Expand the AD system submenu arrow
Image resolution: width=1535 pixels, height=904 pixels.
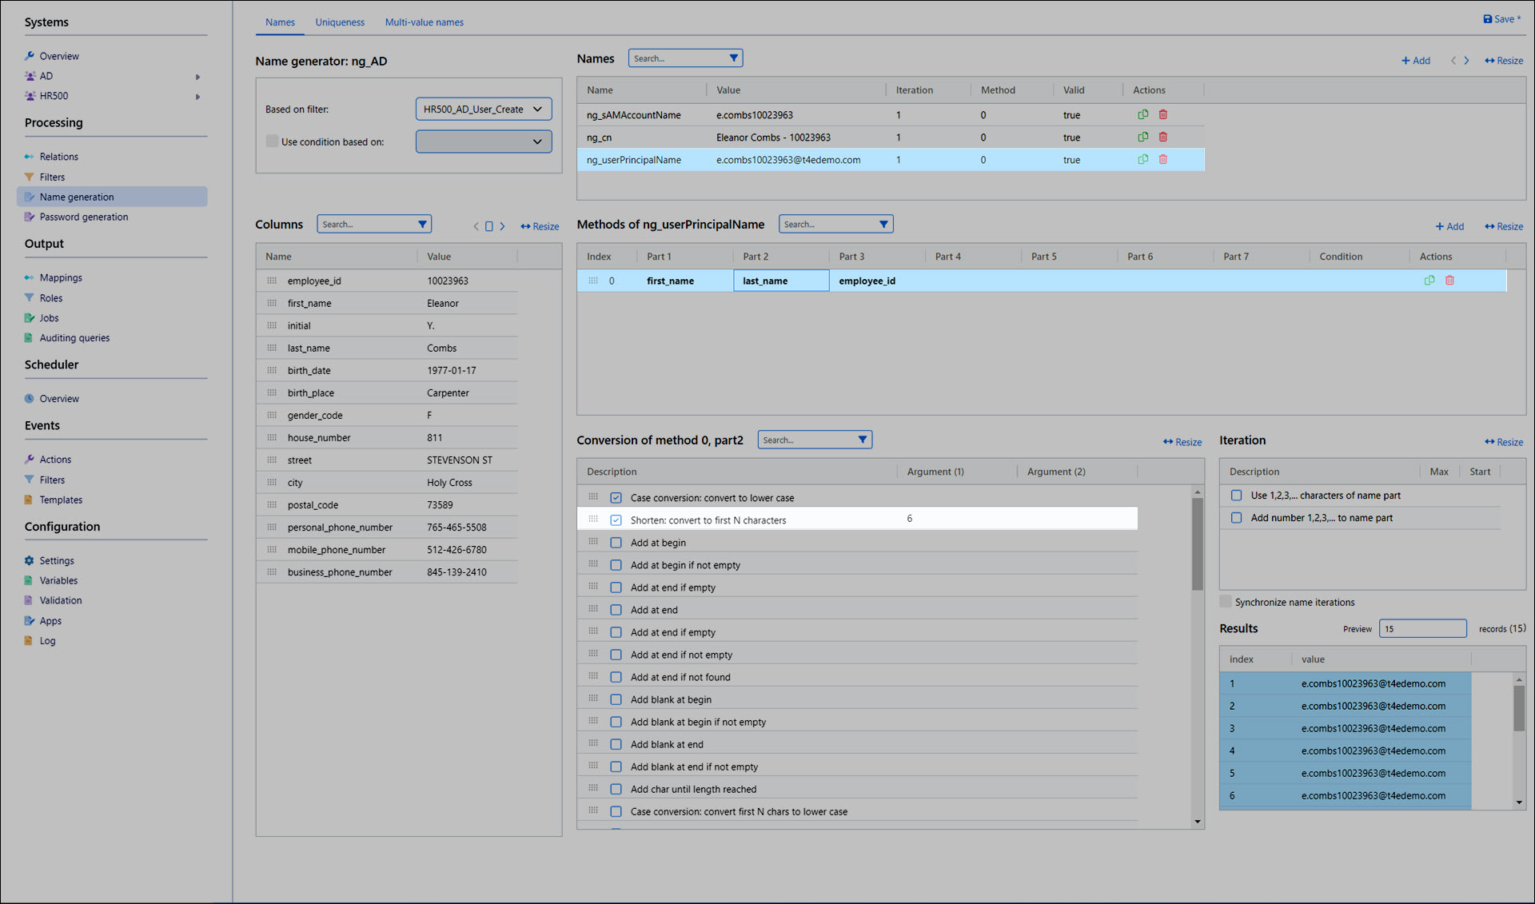pyautogui.click(x=197, y=77)
